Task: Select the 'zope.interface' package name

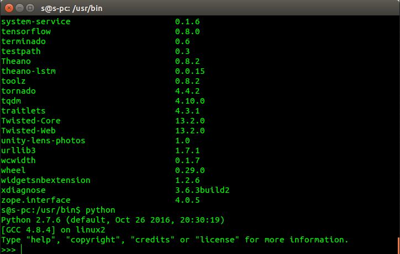Action: [x=36, y=201]
